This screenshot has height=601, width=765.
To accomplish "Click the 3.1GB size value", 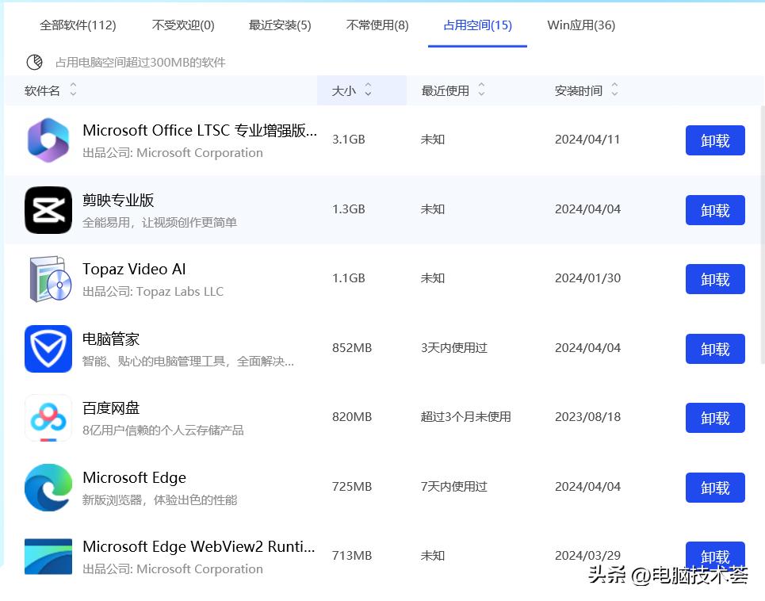I will (348, 140).
